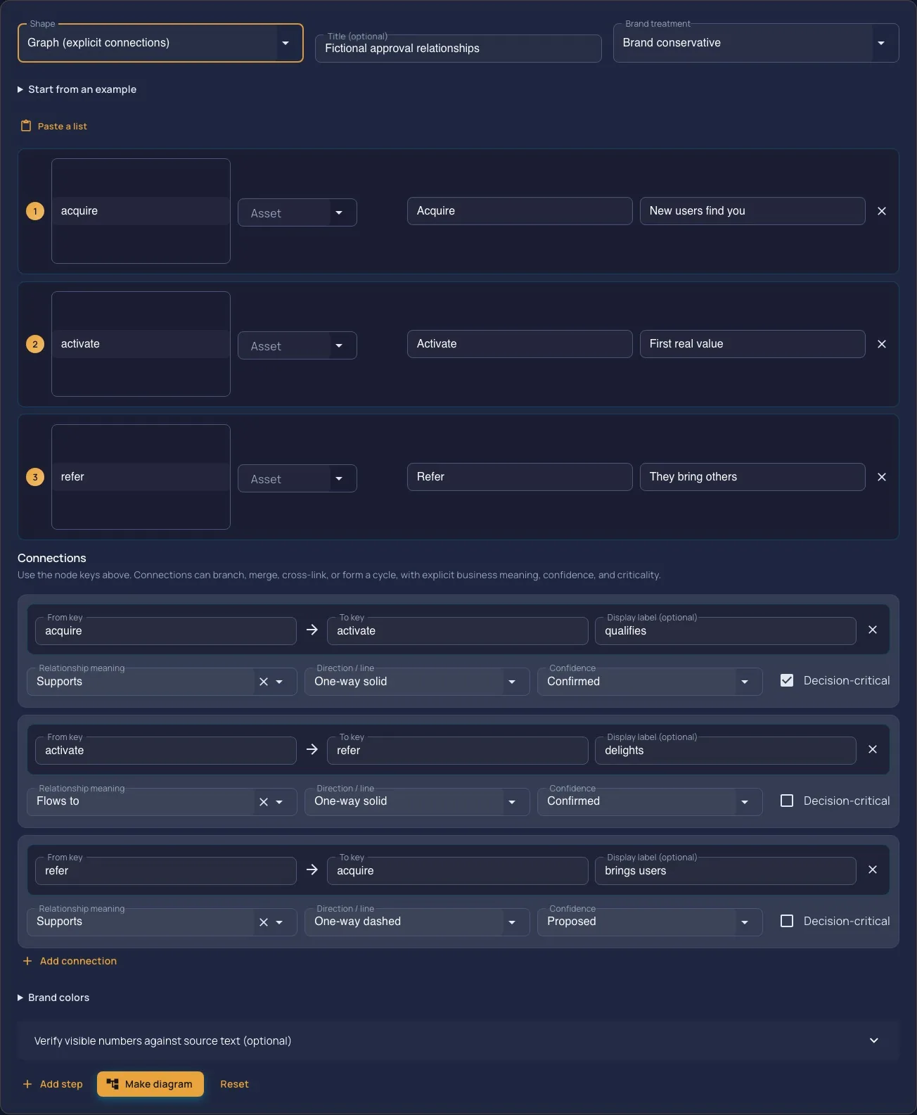Click the arrow between acquire and activate keys
917x1115 pixels.
click(x=312, y=630)
